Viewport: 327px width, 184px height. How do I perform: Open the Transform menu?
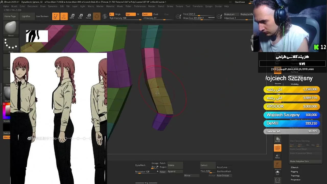197,6
